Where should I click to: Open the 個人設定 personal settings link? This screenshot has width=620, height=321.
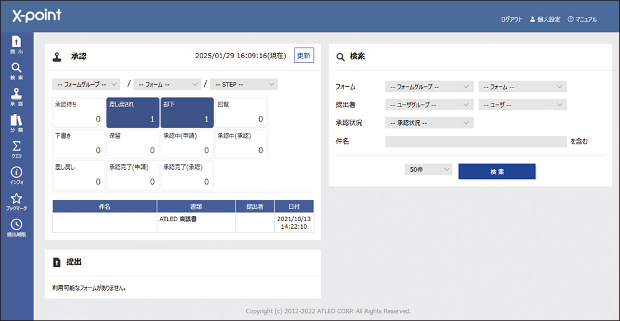[x=544, y=19]
